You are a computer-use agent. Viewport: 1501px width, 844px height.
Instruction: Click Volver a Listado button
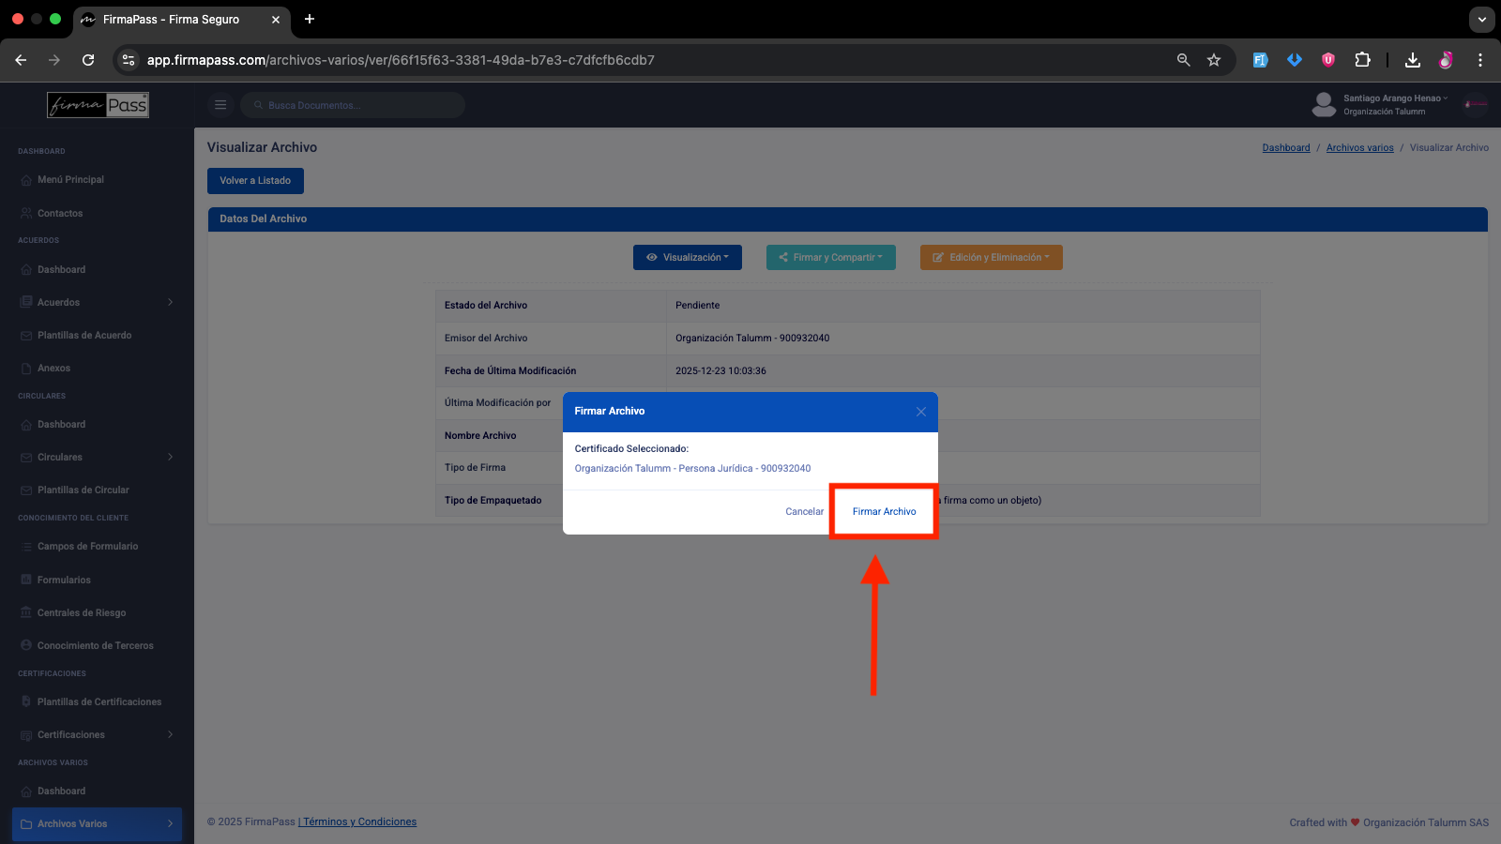pos(255,180)
